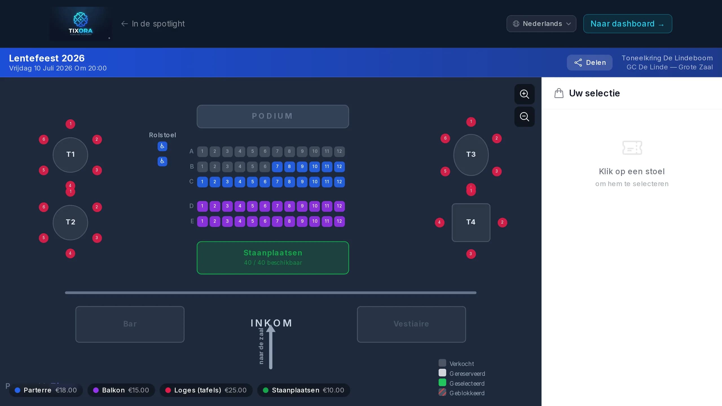Click the red Loges (tafels) color dot
Image resolution: width=722 pixels, height=406 pixels.
[x=168, y=390]
